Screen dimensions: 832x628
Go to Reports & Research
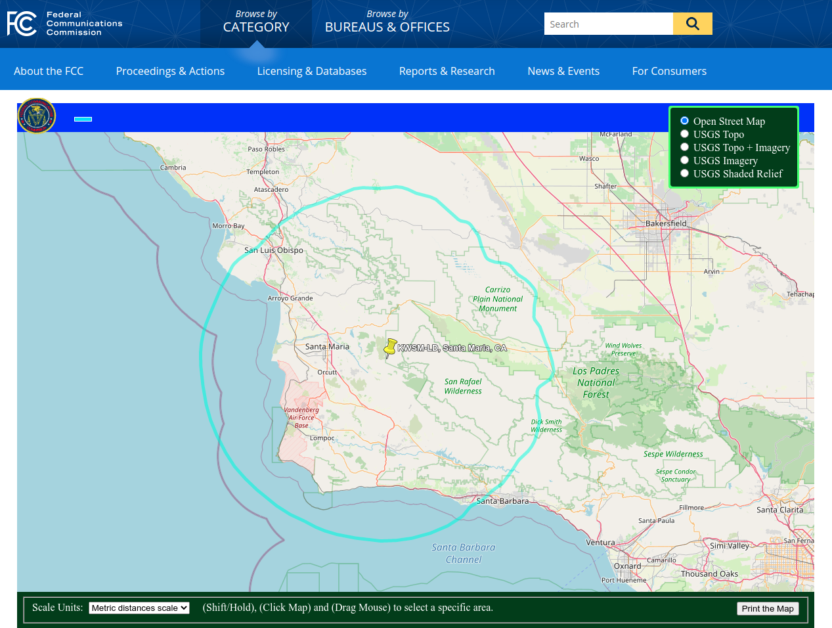click(x=447, y=71)
